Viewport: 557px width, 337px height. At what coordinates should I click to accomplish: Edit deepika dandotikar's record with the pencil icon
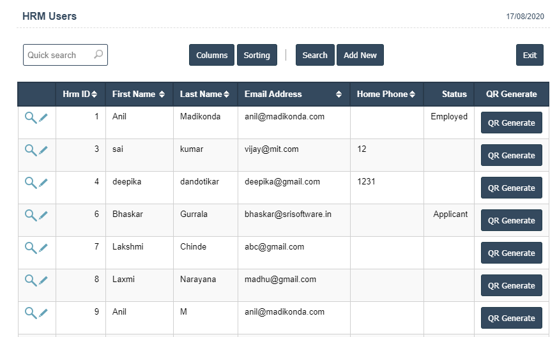pyautogui.click(x=43, y=183)
